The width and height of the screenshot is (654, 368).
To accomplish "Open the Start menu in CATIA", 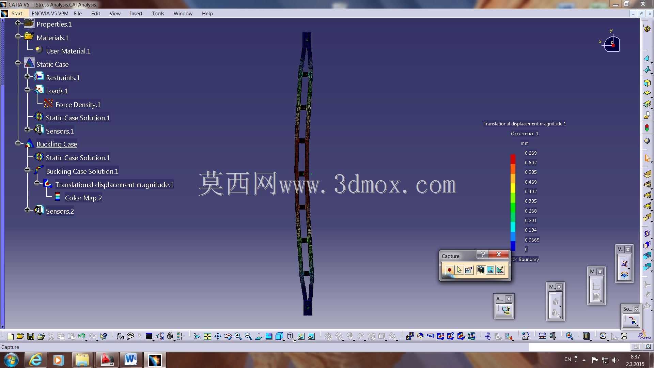I will click(17, 14).
